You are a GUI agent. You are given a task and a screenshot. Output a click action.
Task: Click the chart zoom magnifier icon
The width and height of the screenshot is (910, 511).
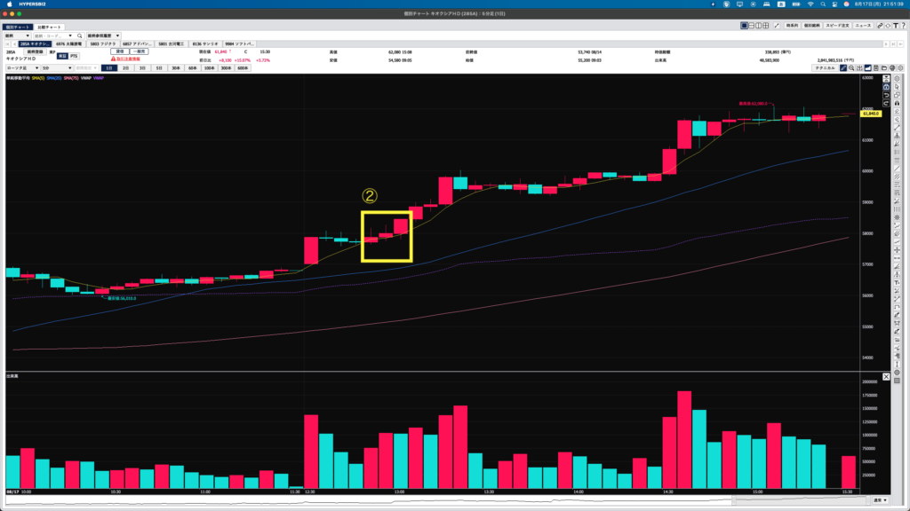pos(851,67)
